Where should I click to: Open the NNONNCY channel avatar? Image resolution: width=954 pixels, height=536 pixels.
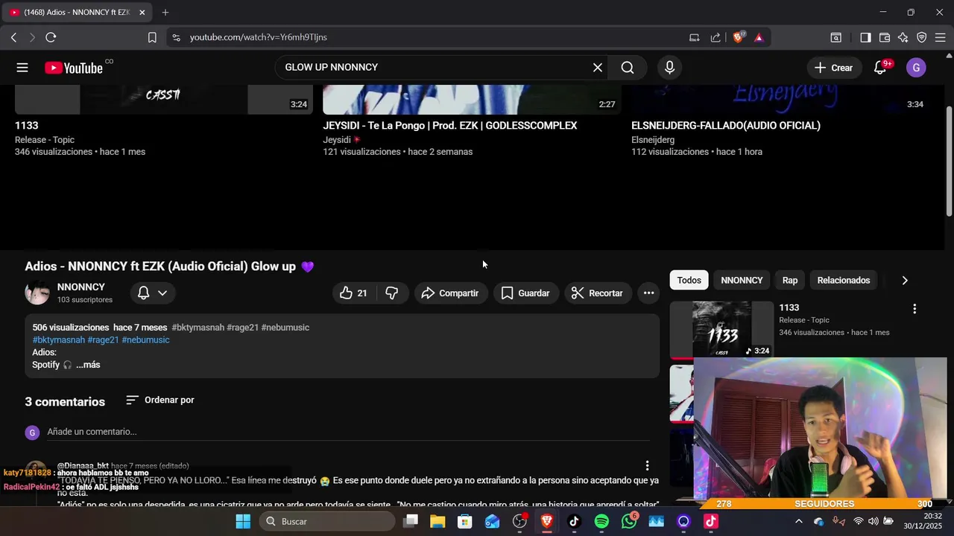click(37, 293)
